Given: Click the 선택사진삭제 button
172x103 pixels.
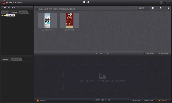Looking at the screenshot, I should click(148, 100).
